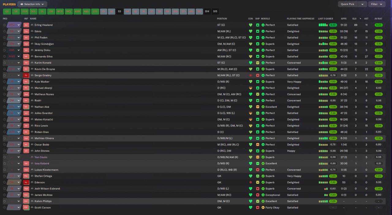This screenshot has width=392, height=215.
Task: Open the Selection Info dropdown
Action: 32,4
